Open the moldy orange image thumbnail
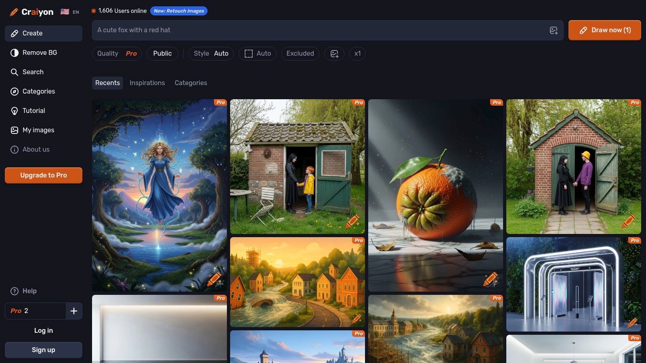The width and height of the screenshot is (646, 363). [x=436, y=196]
